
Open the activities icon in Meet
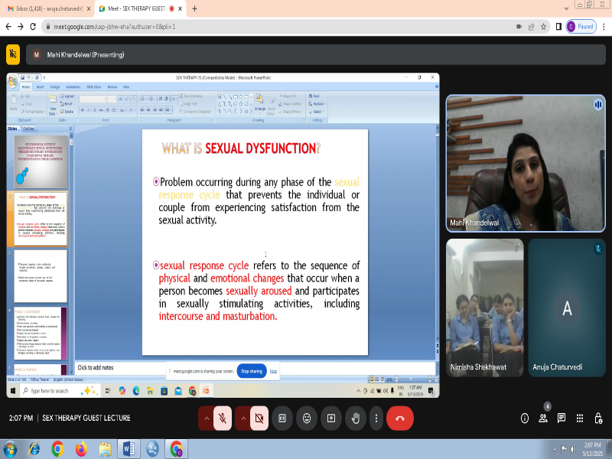[x=580, y=418]
